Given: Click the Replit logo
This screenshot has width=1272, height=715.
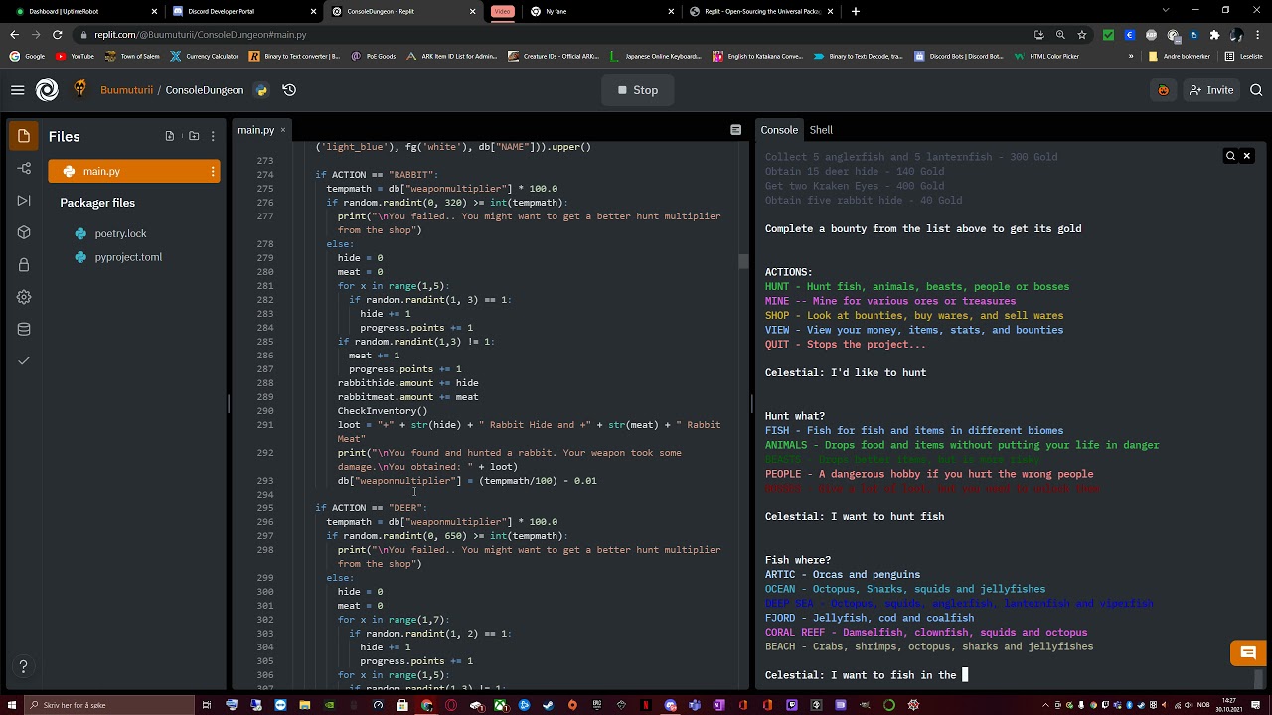Looking at the screenshot, I should [x=47, y=90].
